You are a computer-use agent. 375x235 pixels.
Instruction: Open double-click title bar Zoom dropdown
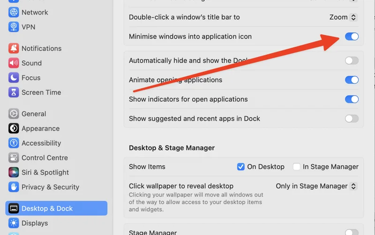[343, 17]
